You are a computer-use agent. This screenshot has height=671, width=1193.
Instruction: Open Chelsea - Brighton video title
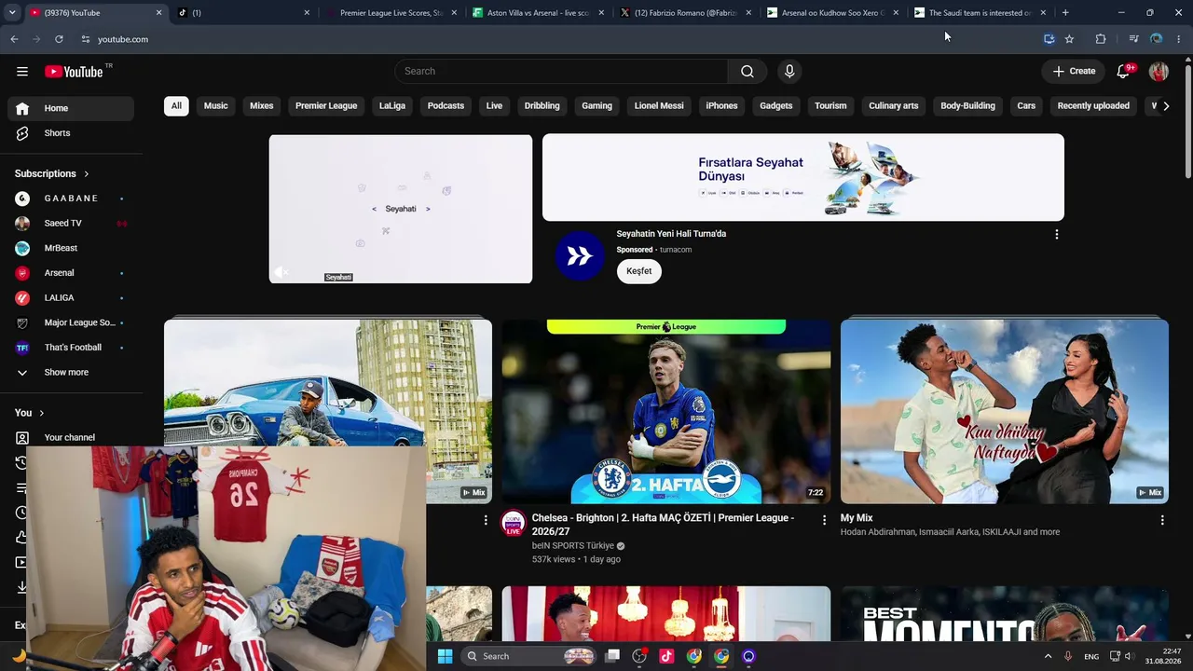click(x=663, y=525)
